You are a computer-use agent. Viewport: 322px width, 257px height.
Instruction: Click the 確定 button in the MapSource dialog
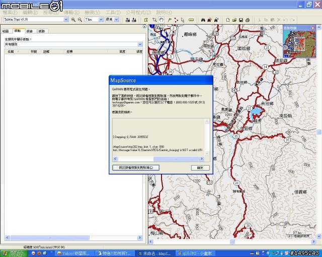(200, 168)
